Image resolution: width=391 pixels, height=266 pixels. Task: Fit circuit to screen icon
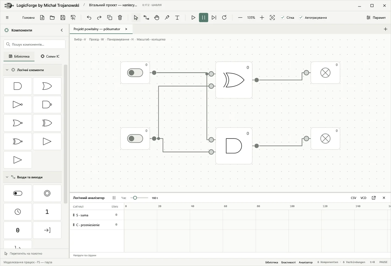tap(272, 18)
